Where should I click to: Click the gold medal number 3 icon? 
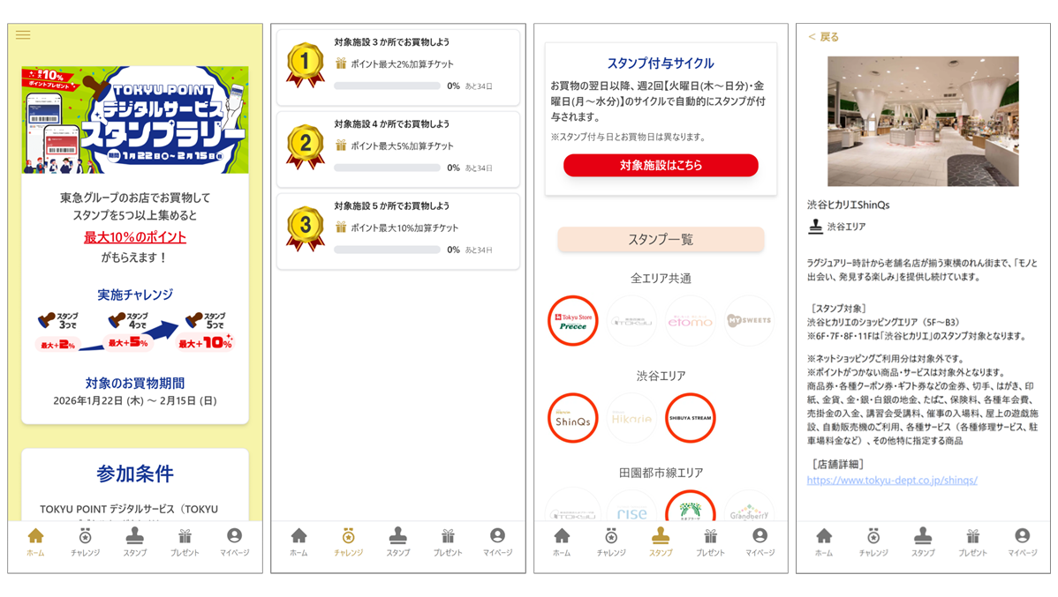(305, 228)
